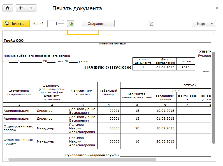Open the Сохранить... save dialog
223x166 pixels.
point(98,24)
